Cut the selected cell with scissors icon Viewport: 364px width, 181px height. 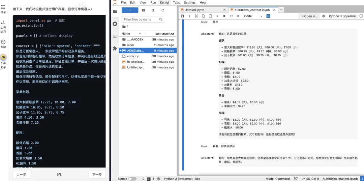click(x=196, y=16)
